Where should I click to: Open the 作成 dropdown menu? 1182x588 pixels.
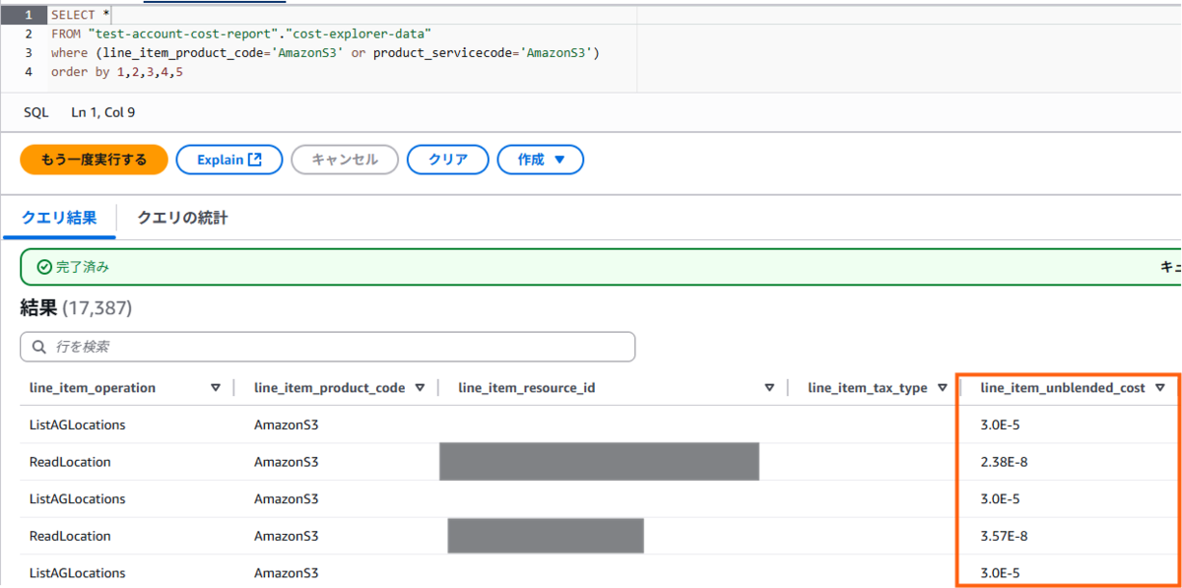click(540, 160)
